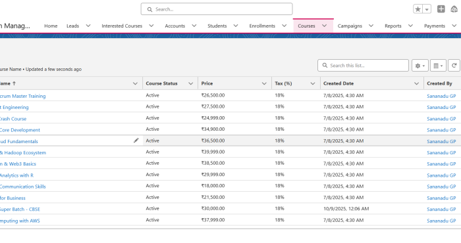
Task: Open Name column actions chevron
Action: point(135,83)
